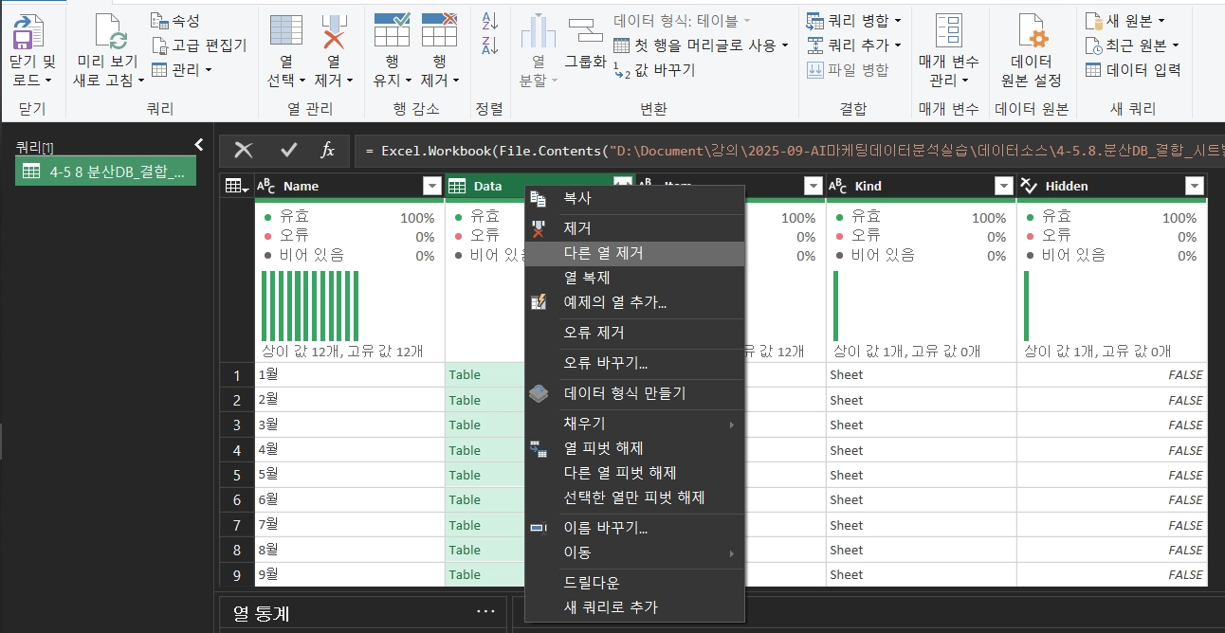The width and height of the screenshot is (1225, 633).
Task: Select 다른 열 제거 in context menu
Action: click(x=603, y=253)
